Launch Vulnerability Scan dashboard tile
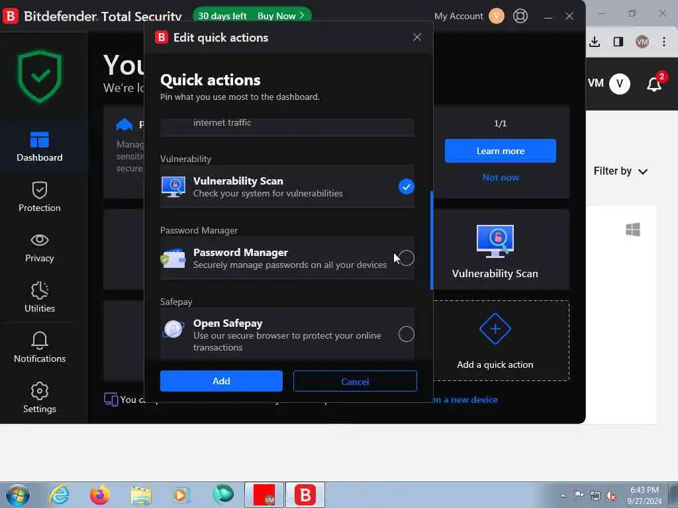 495,249
